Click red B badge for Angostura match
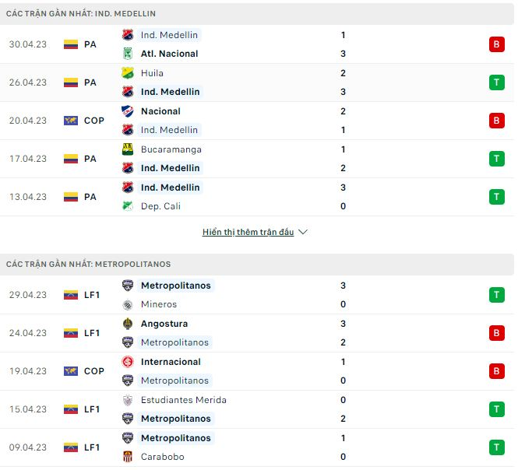 coord(496,333)
